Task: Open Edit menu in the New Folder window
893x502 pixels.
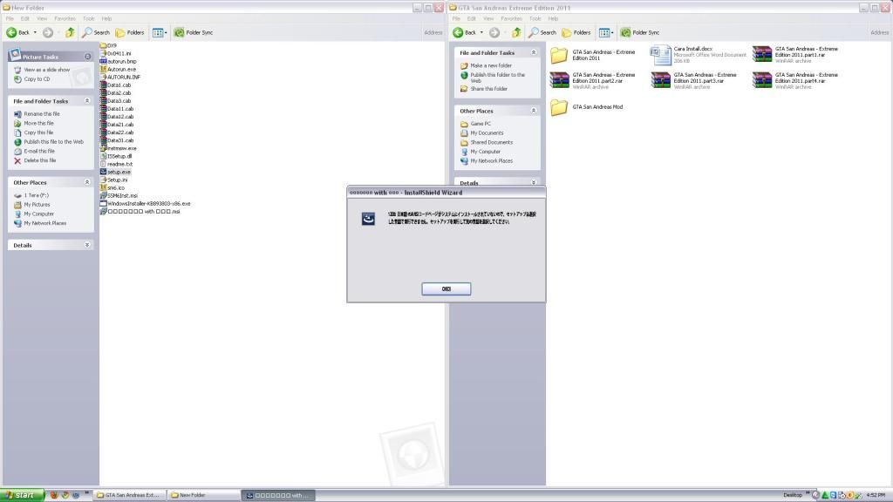Action: 25,19
